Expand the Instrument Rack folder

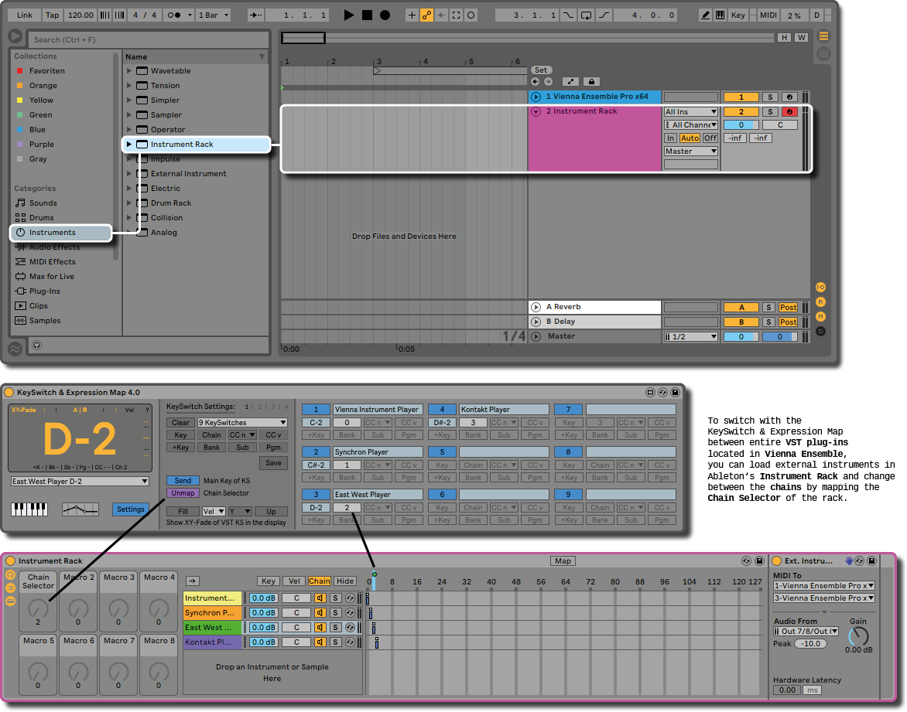(129, 144)
